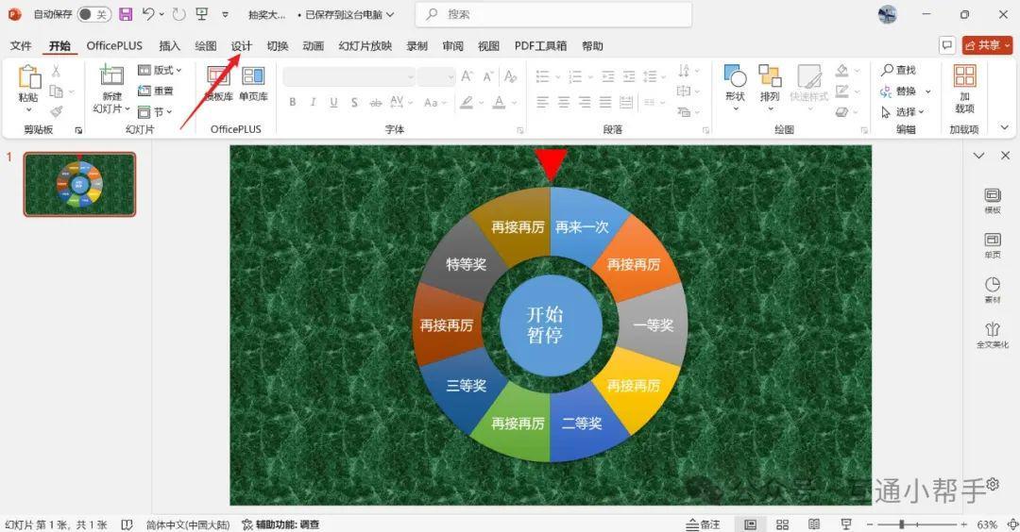Click the Reset slide button
The image size is (1020, 532).
[x=156, y=91]
